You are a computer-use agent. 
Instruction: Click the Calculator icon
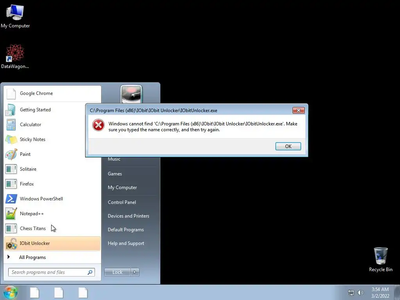click(11, 125)
